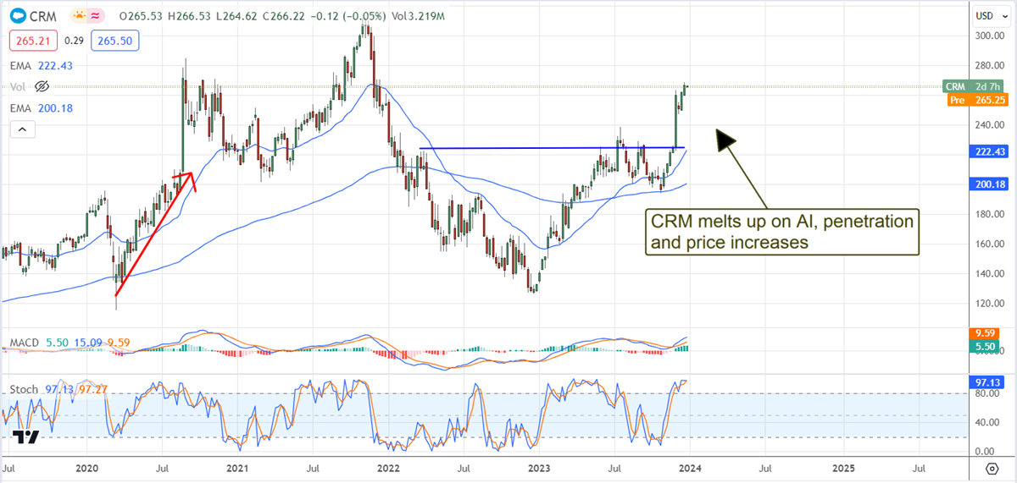Click the 2025 label on time axis
Viewport: 1017px width, 483px height.
[842, 467]
